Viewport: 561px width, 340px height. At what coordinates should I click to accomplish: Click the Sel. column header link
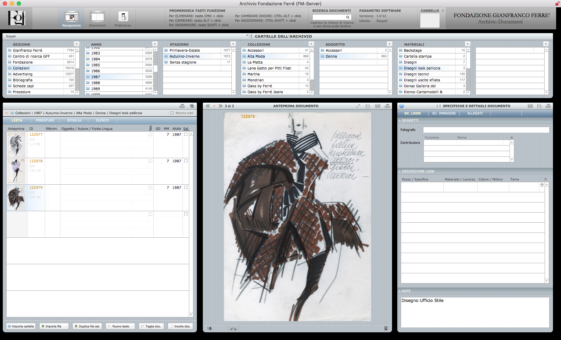(186, 128)
